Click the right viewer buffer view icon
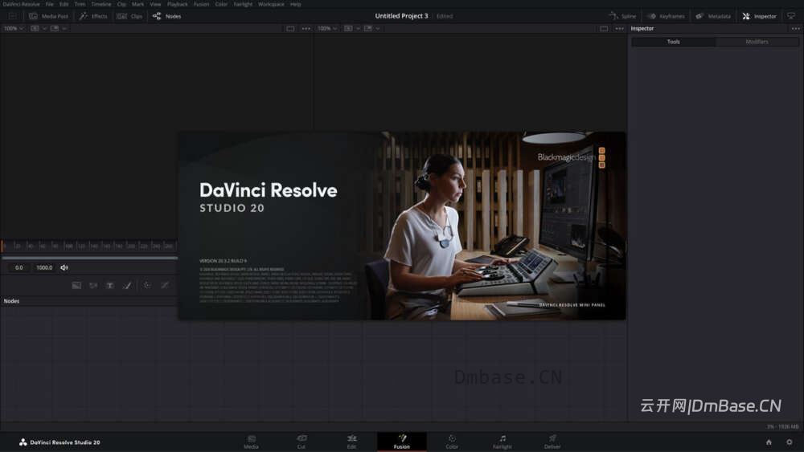The image size is (804, 452). click(367, 28)
